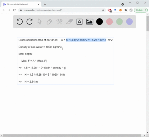Click the 'm^2' unit after highlighted text

pos(110,40)
